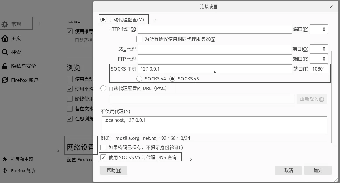
Task: Dismiss dialog using the 取消 button
Action: (289, 170)
